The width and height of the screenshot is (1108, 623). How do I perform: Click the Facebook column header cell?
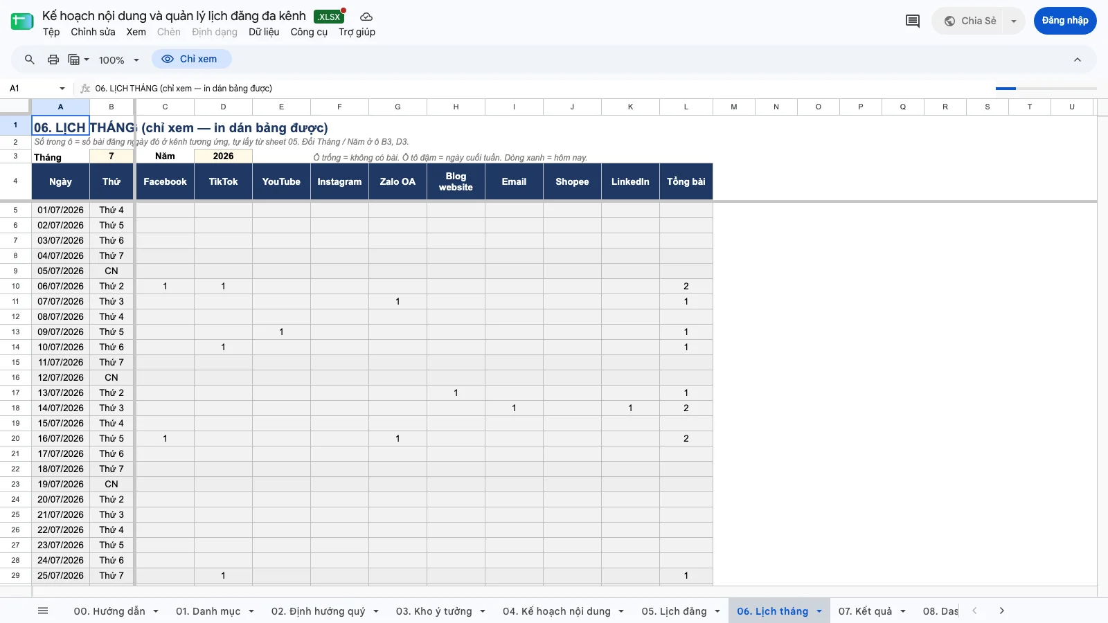[165, 181]
